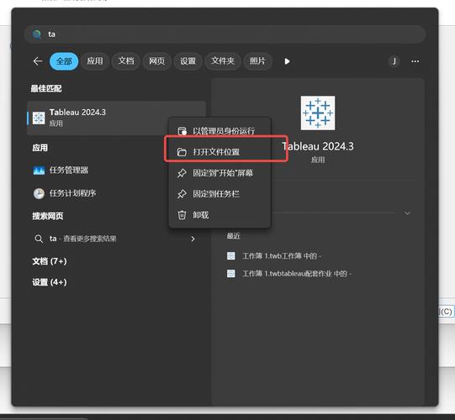Click the trash icon beside 卸载

(182, 215)
